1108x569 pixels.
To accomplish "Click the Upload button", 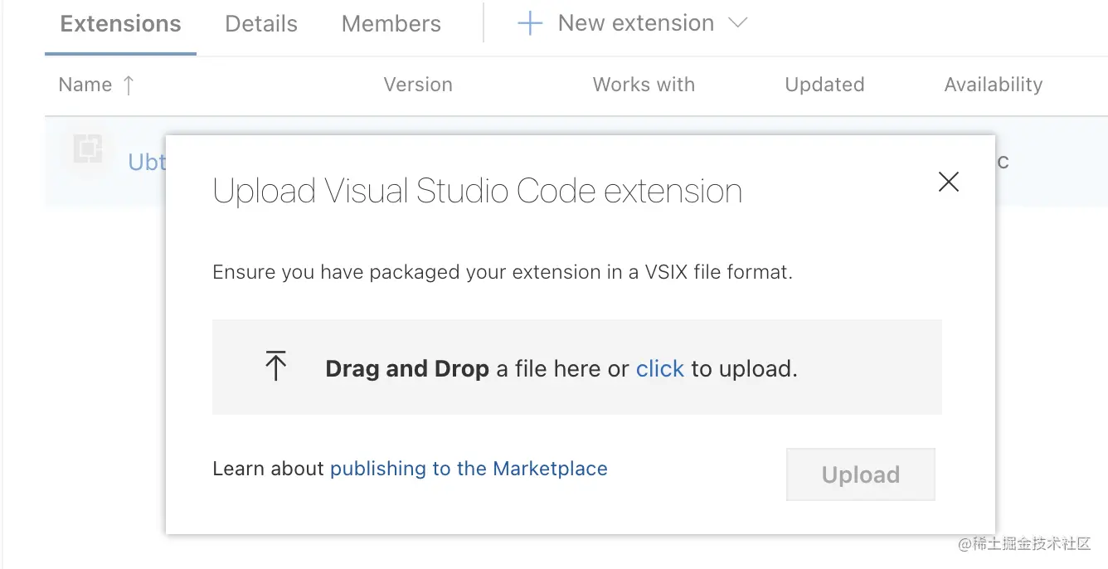I will (x=860, y=474).
